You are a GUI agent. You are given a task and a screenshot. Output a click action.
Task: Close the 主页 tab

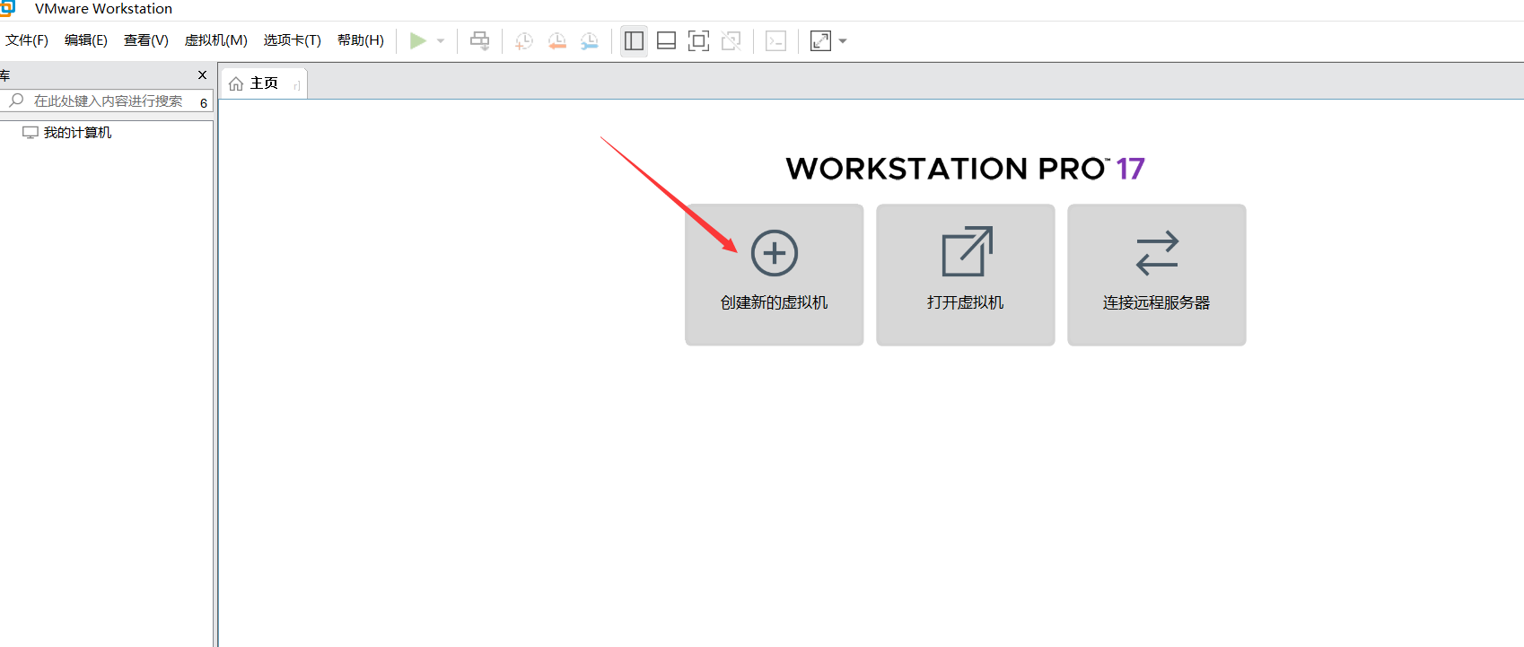297,85
